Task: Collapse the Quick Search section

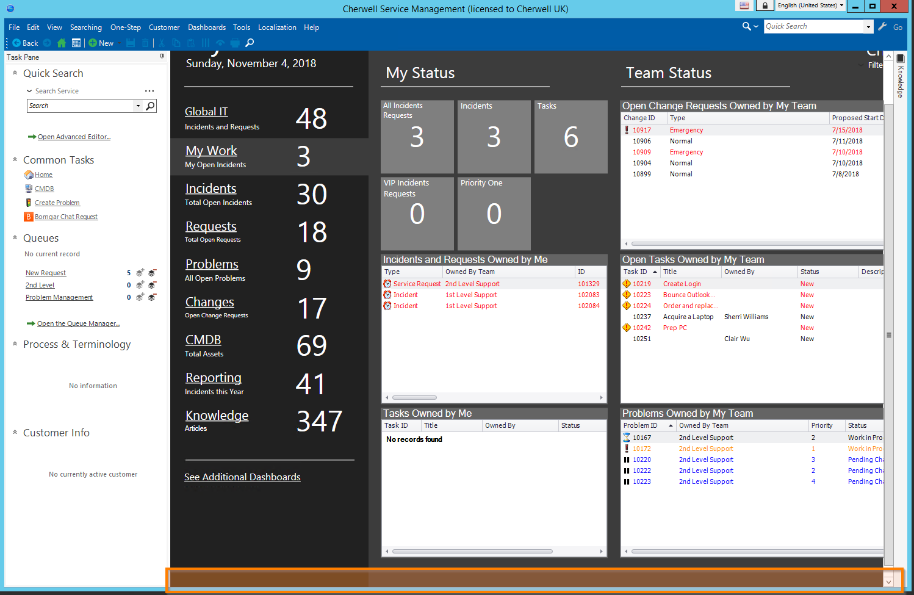Action: 15,73
